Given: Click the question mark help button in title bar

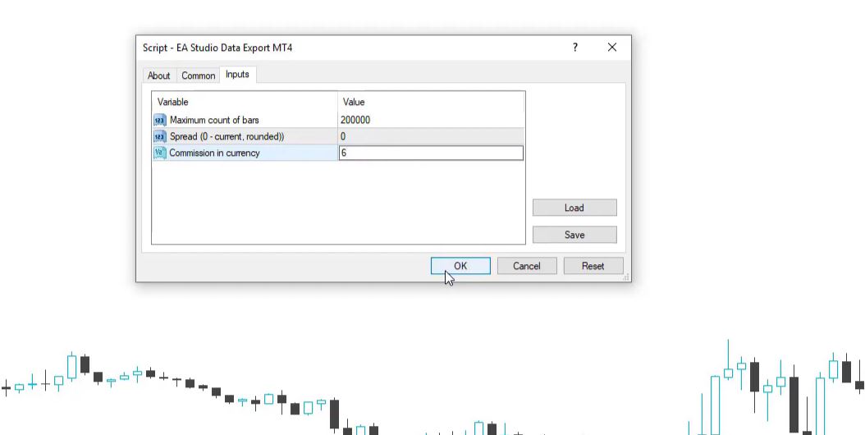Looking at the screenshot, I should click(575, 48).
